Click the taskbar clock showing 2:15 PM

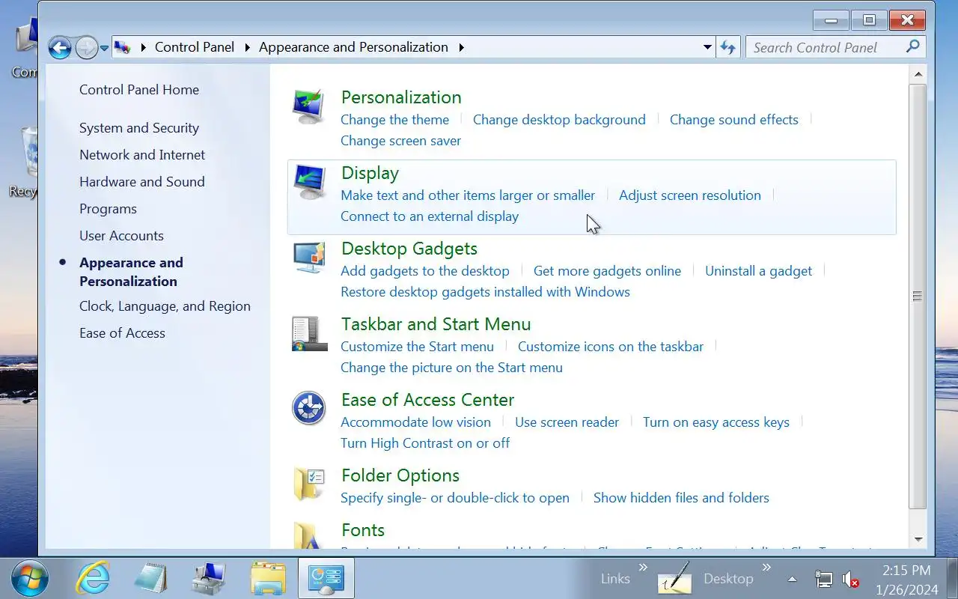pyautogui.click(x=906, y=571)
